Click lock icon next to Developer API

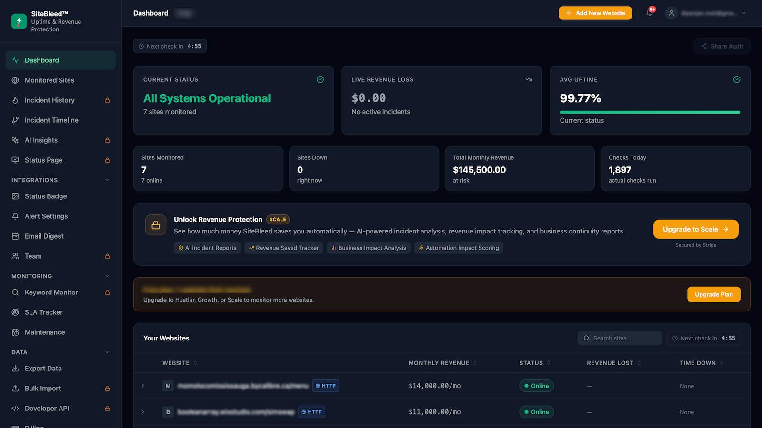pos(107,409)
